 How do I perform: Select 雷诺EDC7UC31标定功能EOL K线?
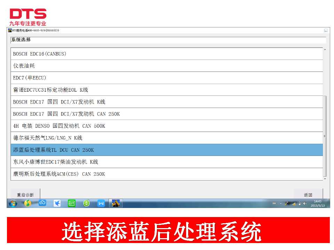click(x=167, y=90)
